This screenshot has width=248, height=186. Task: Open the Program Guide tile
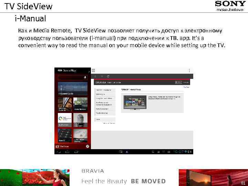73,89
